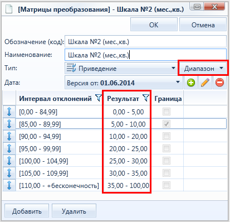Select interval cell [90,00 - 94,99]
This screenshot has height=222, width=230.
point(60,136)
